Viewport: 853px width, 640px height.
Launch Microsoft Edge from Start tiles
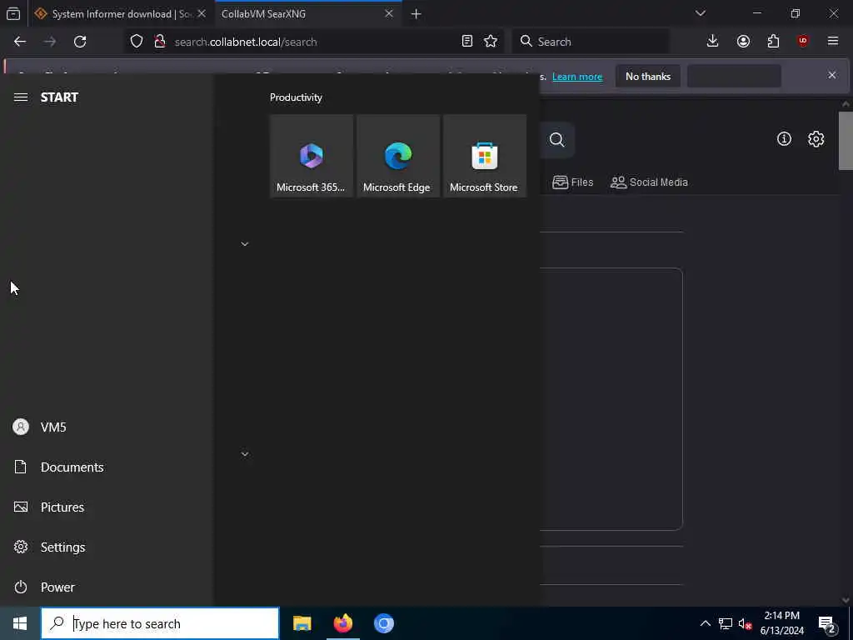point(397,156)
